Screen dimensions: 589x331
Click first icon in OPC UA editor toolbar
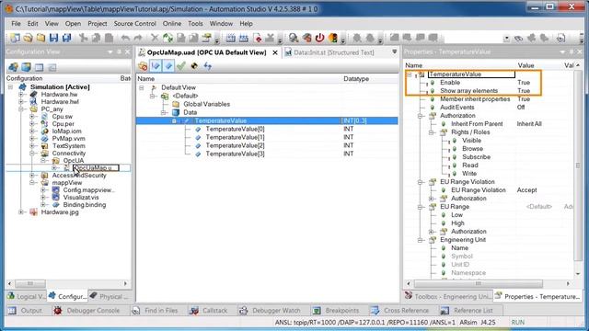pos(143,66)
